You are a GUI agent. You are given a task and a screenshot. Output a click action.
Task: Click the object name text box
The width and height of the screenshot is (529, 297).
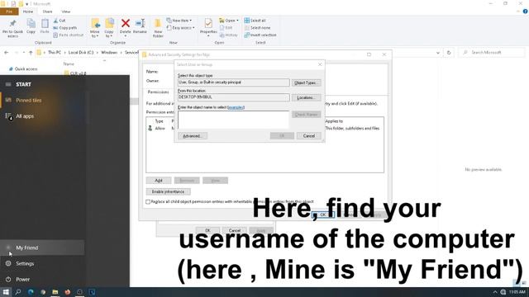click(x=233, y=119)
